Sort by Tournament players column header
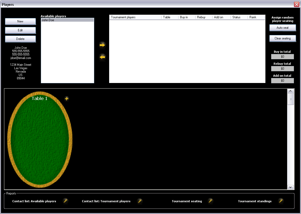This screenshot has height=214, width=301. coord(135,17)
